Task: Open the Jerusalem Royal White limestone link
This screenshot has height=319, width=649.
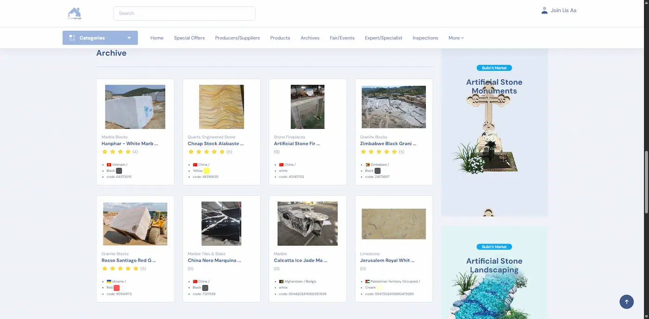Action: point(387,260)
